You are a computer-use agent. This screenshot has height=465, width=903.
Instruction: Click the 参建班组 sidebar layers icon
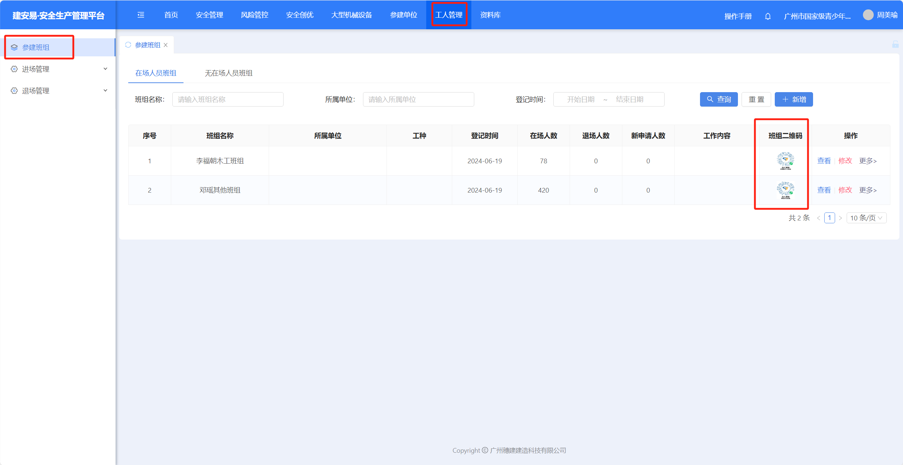14,47
